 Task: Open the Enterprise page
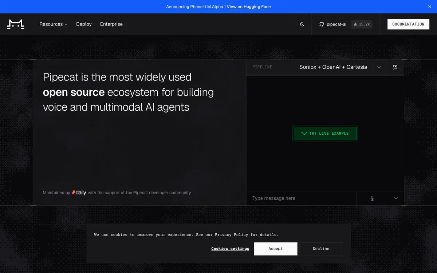pyautogui.click(x=111, y=24)
